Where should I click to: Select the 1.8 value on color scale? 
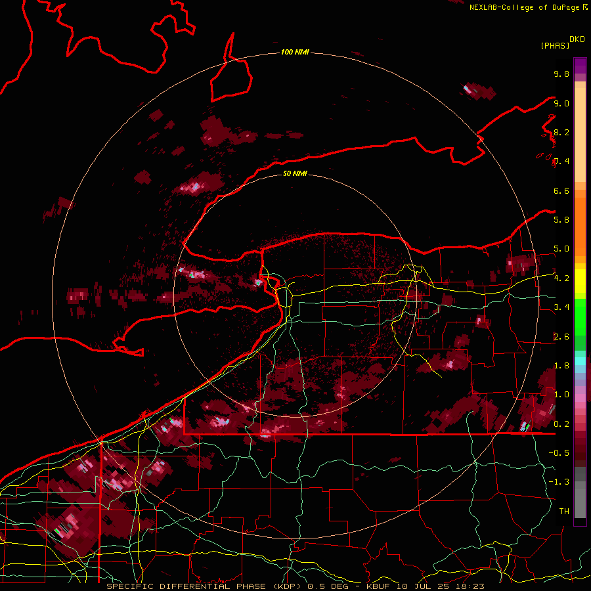561,366
